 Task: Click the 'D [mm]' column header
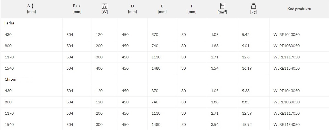click(x=132, y=9)
